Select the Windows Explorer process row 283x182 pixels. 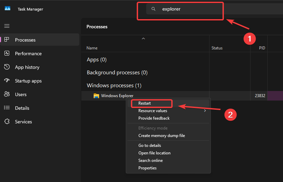pos(117,96)
